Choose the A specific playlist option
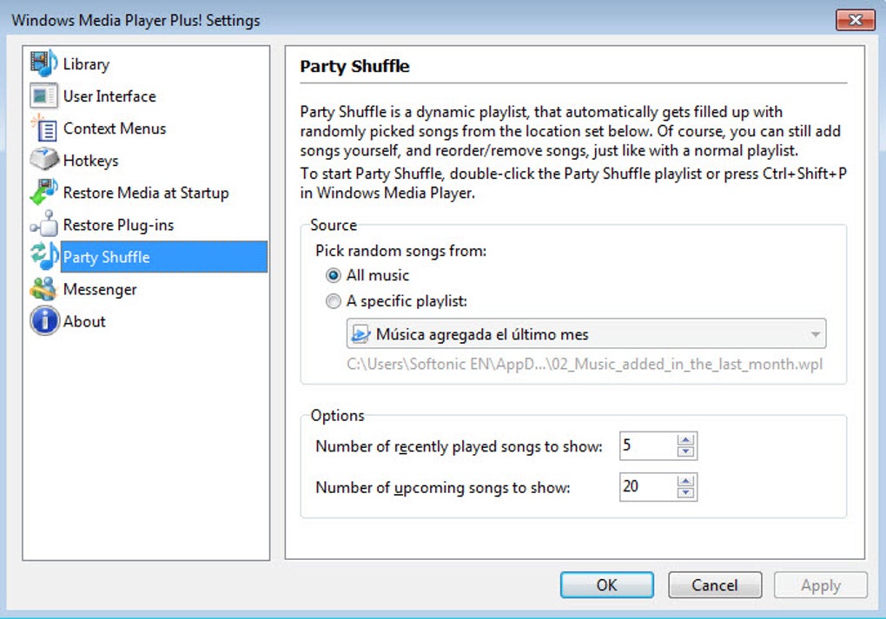886x619 pixels. [334, 301]
